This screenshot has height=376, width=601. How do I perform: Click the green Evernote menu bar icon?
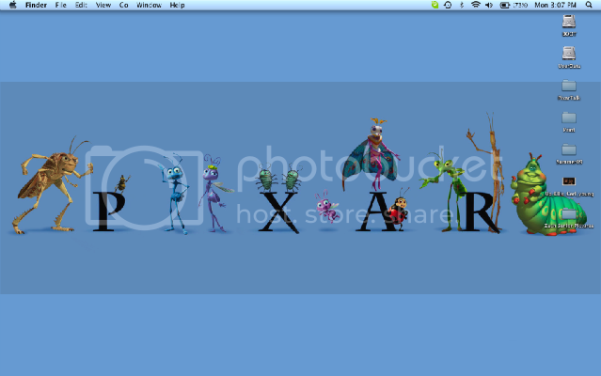(435, 6)
